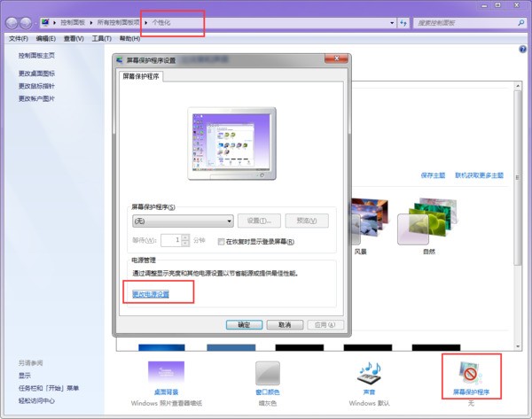Decrease wait minutes with down spinner arrow
This screenshot has height=419, width=532.
coord(185,244)
